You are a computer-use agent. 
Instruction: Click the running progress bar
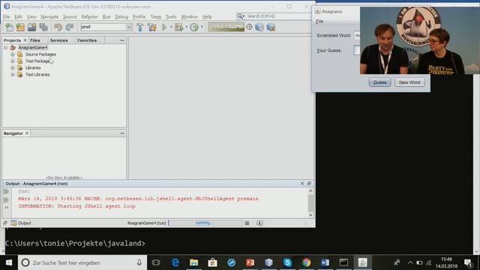pyautogui.click(x=205, y=223)
